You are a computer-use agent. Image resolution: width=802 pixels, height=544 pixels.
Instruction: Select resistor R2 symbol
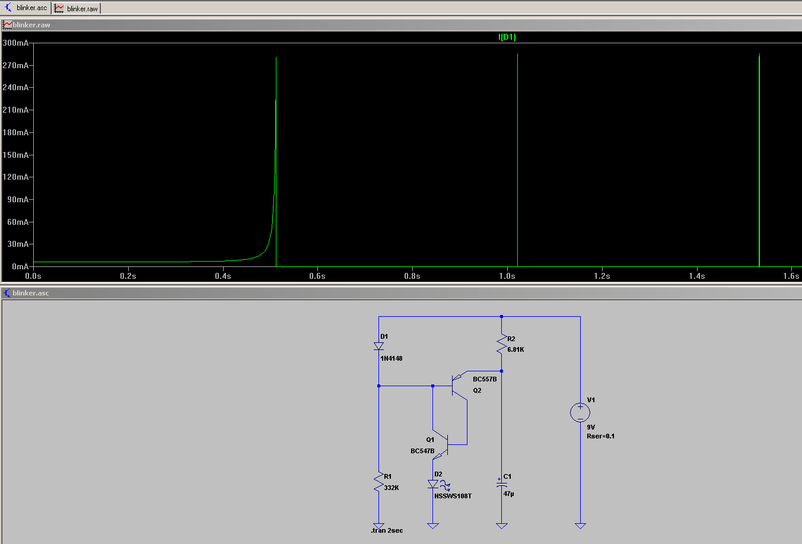tap(502, 345)
